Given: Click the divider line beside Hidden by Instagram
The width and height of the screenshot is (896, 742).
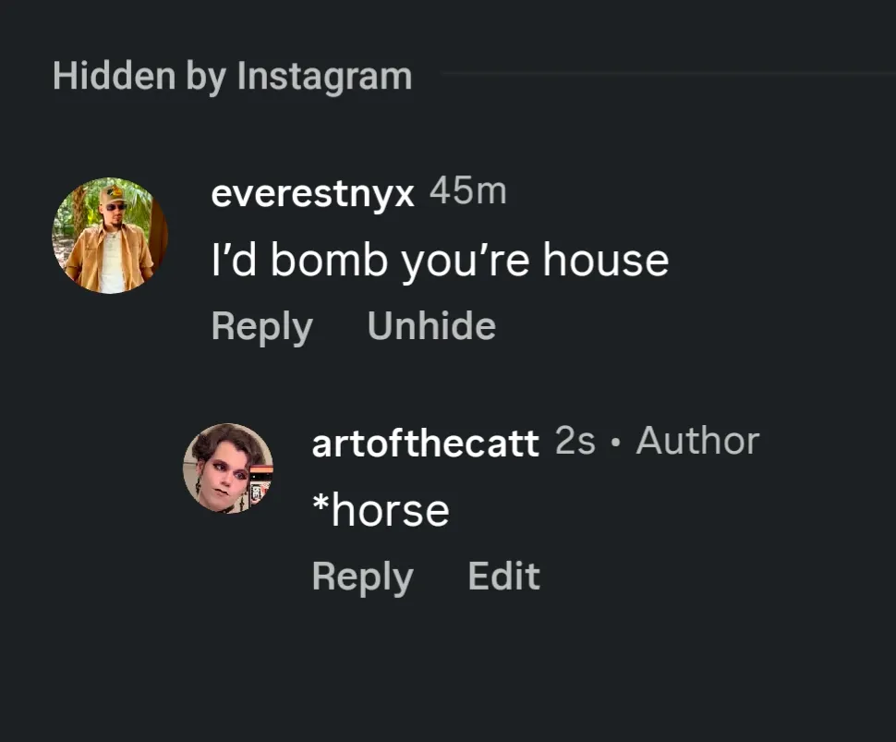Looking at the screenshot, I should point(669,73).
